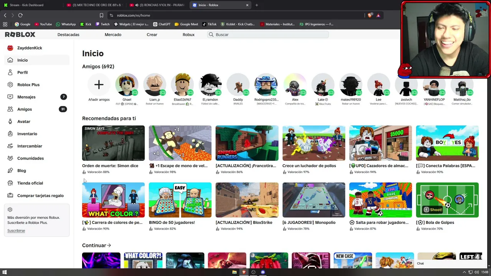491x276 pixels.
Task: Switch to the MIX TECHNO DE ORO tab
Action: pos(94,5)
